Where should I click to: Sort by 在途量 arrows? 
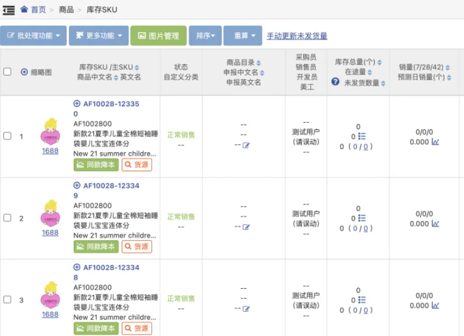pyautogui.click(x=370, y=73)
